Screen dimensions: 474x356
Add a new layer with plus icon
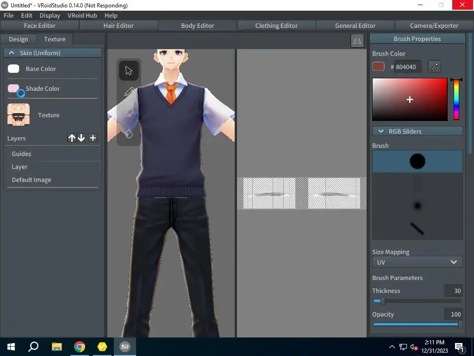click(x=93, y=138)
